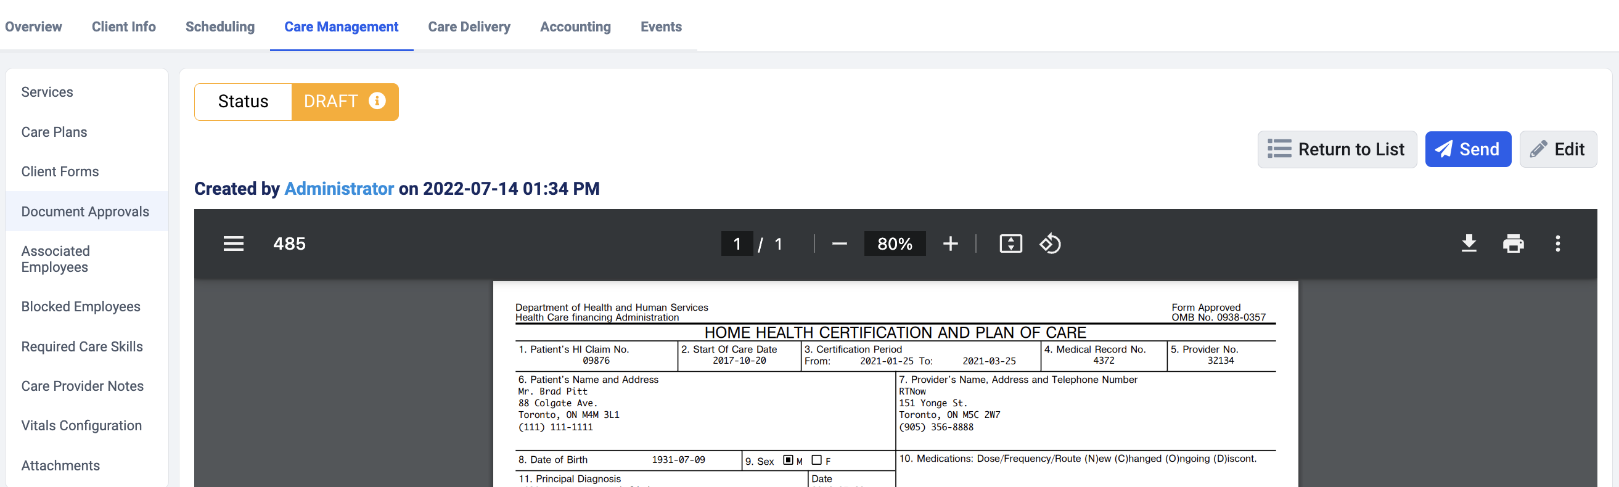Click HI Claim No. value 09876
Viewport: 1619px width, 487px height.
596,361
